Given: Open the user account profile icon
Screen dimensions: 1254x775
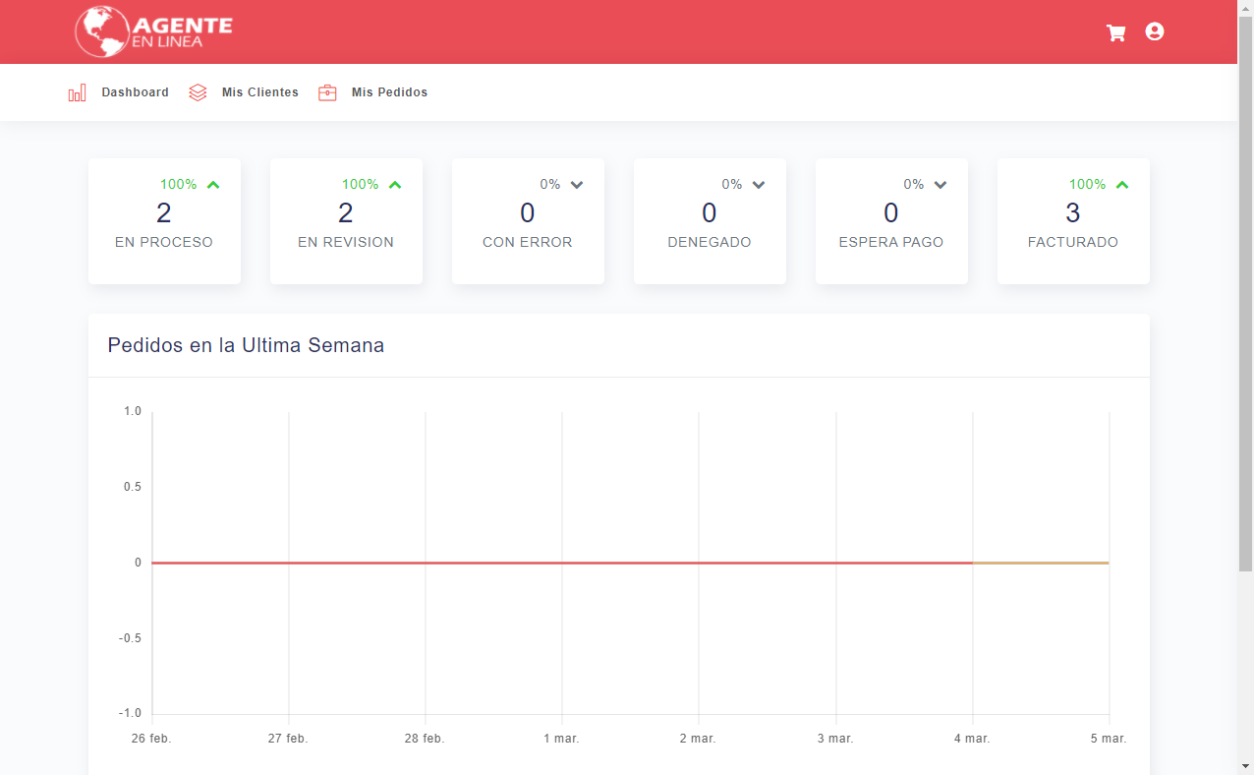Looking at the screenshot, I should [1155, 31].
